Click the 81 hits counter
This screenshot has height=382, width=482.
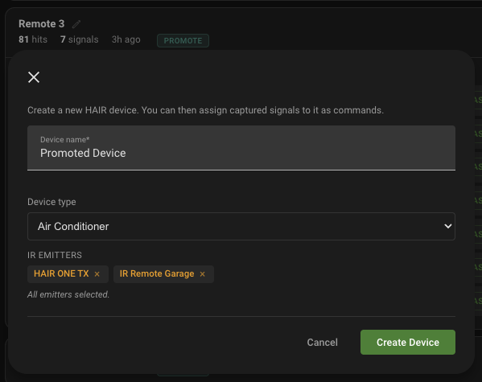[x=33, y=39]
